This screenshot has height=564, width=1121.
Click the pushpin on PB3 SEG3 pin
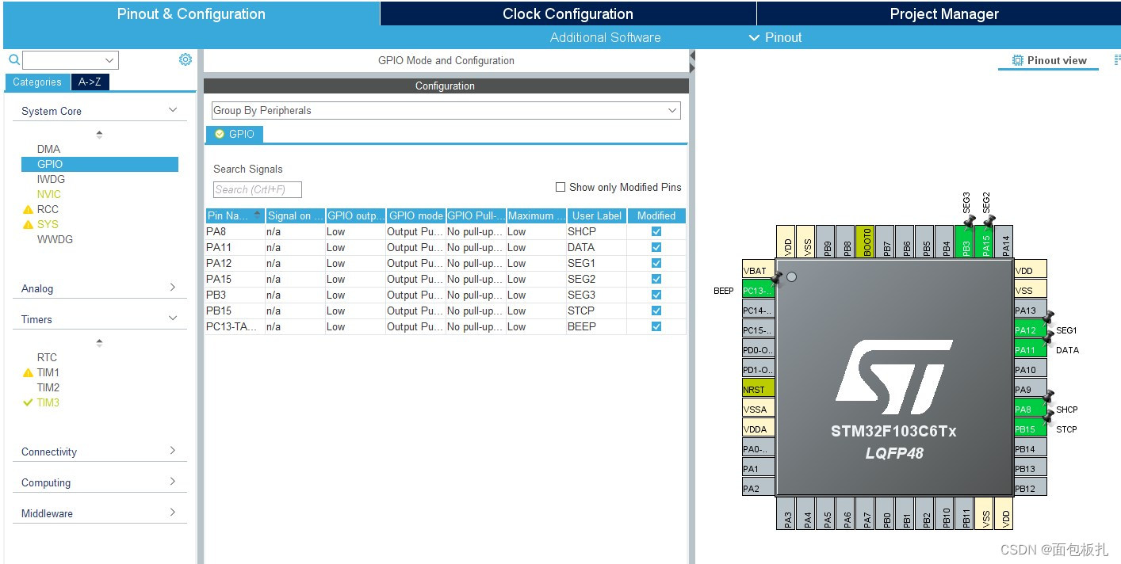(969, 221)
